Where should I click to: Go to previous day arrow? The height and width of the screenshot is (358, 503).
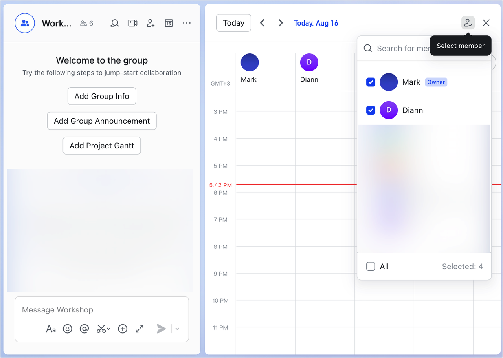(x=262, y=23)
